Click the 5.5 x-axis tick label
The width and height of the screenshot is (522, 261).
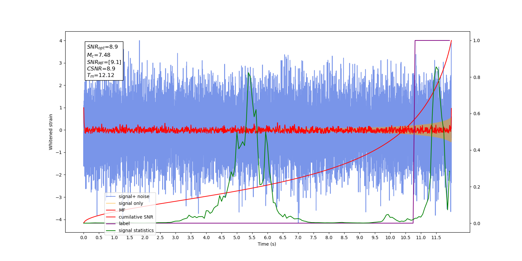click(252, 238)
